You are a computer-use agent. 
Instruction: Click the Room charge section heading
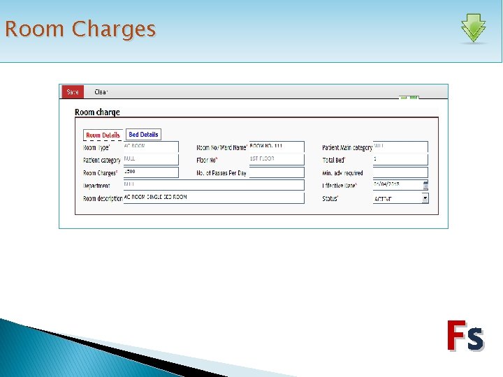click(97, 112)
